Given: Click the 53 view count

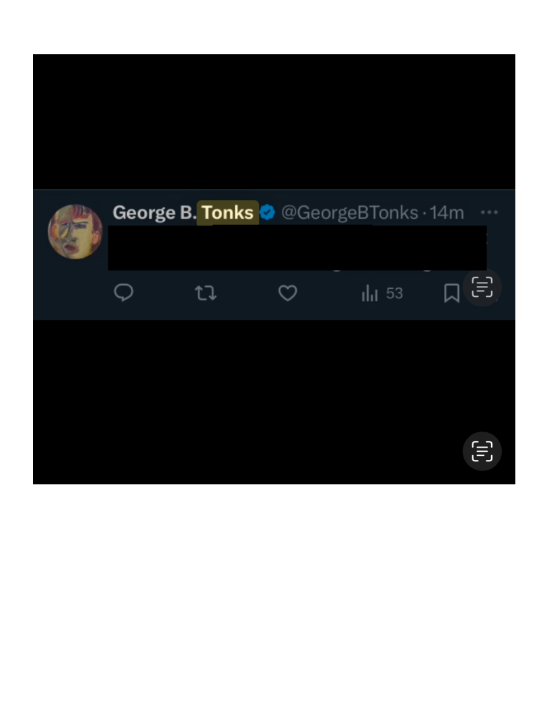Looking at the screenshot, I should point(394,293).
